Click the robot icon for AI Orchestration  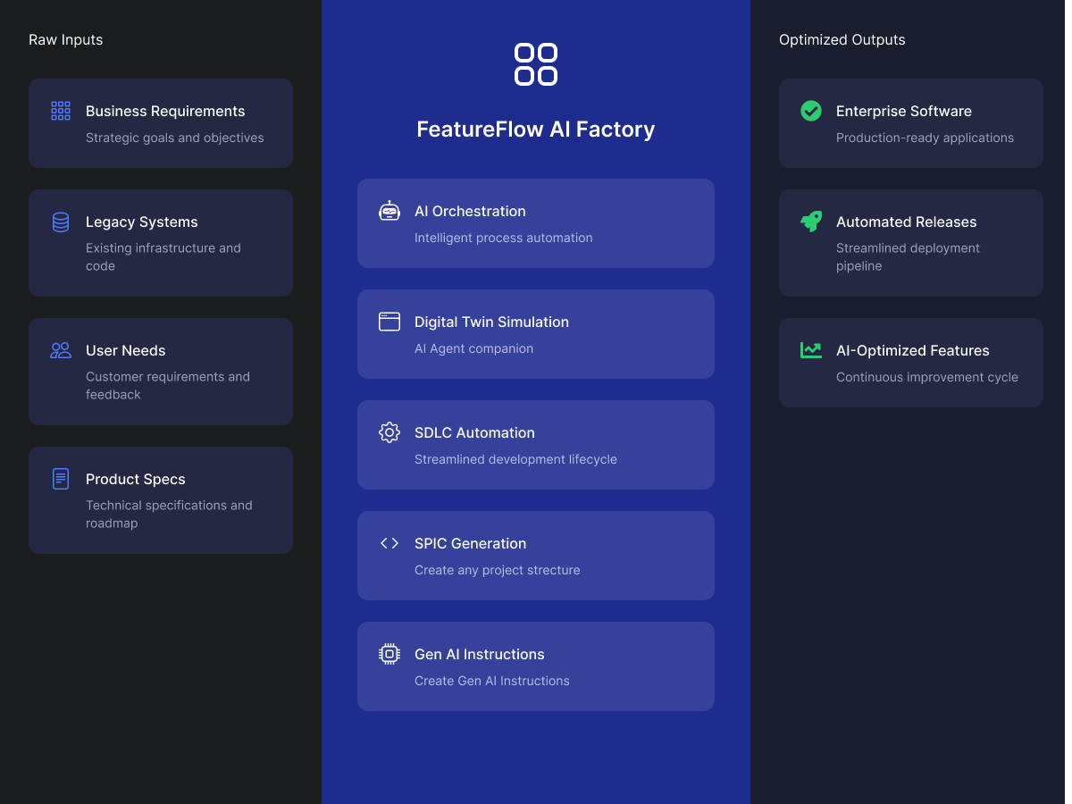tap(389, 211)
